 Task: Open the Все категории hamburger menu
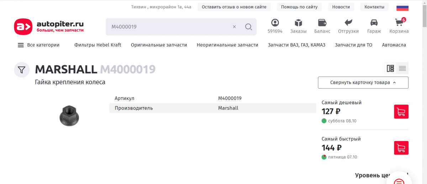click(x=38, y=45)
